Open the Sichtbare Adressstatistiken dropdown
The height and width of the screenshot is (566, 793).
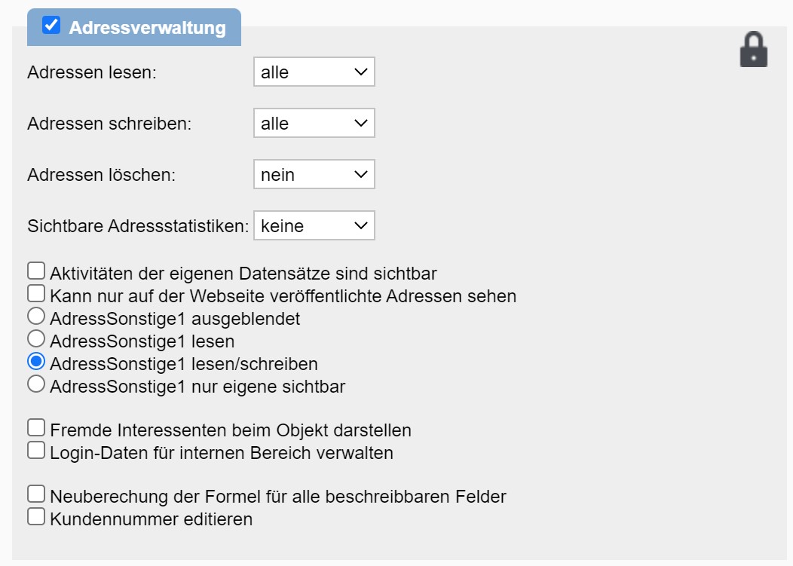click(x=314, y=225)
